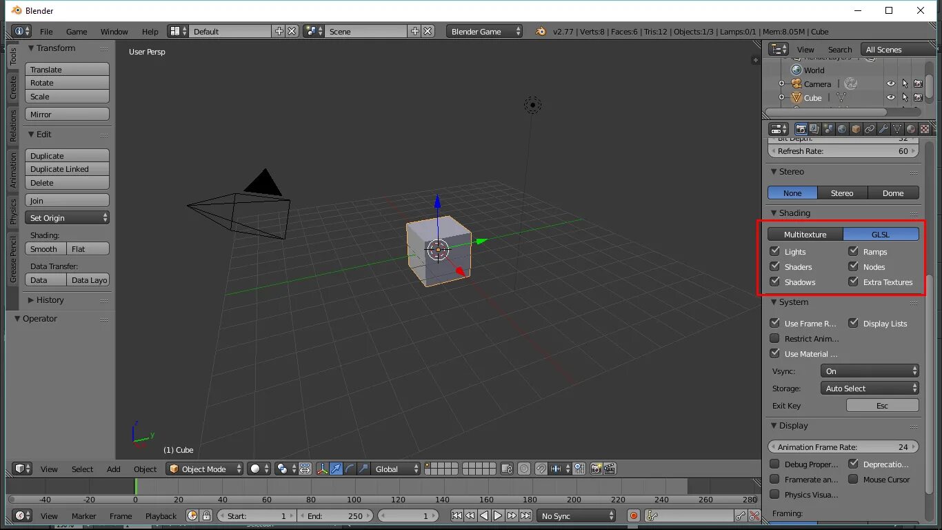
Task: Enable Restrict Animation Updates checkbox
Action: [x=774, y=338]
